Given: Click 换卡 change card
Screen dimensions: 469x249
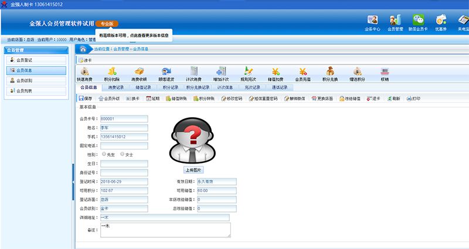Looking at the screenshot, I should (x=133, y=98).
